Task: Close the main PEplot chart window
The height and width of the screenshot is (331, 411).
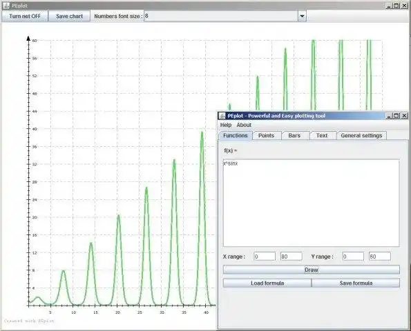Action: pyautogui.click(x=405, y=6)
